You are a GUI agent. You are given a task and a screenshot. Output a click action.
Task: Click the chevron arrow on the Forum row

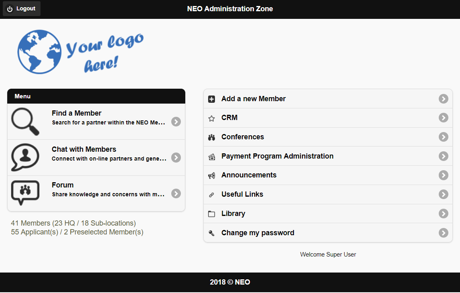pyautogui.click(x=176, y=193)
